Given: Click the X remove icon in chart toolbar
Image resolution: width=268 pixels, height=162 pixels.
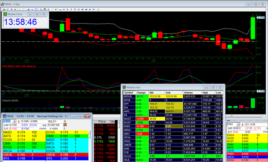Looking at the screenshot, I should (98, 9).
